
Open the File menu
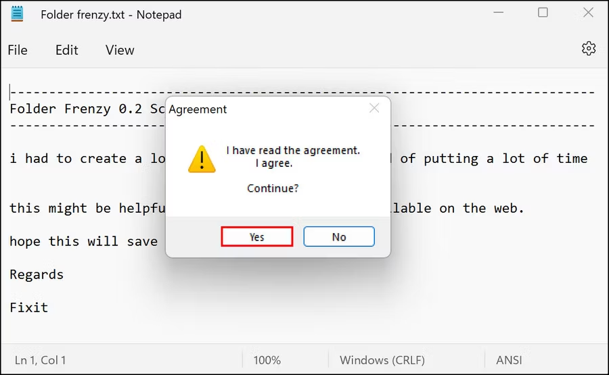click(x=18, y=50)
